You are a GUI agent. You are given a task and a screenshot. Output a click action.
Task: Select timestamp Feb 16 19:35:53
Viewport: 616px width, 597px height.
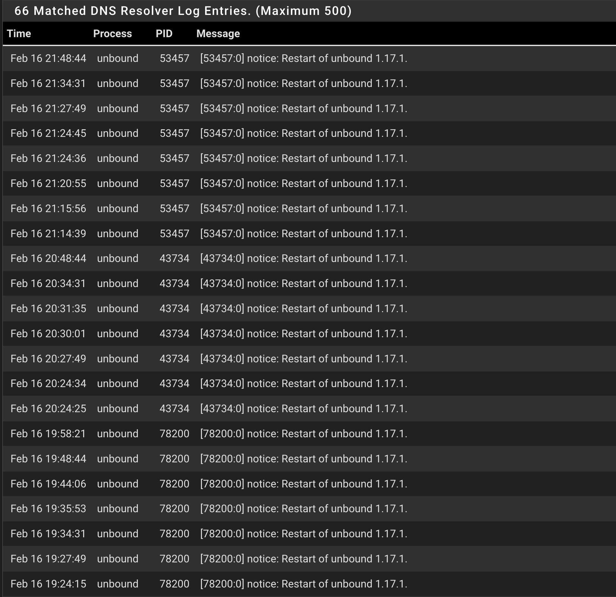point(48,509)
